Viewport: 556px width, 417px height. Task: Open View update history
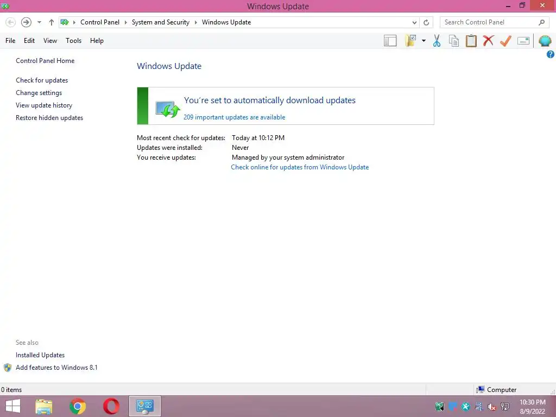point(44,105)
